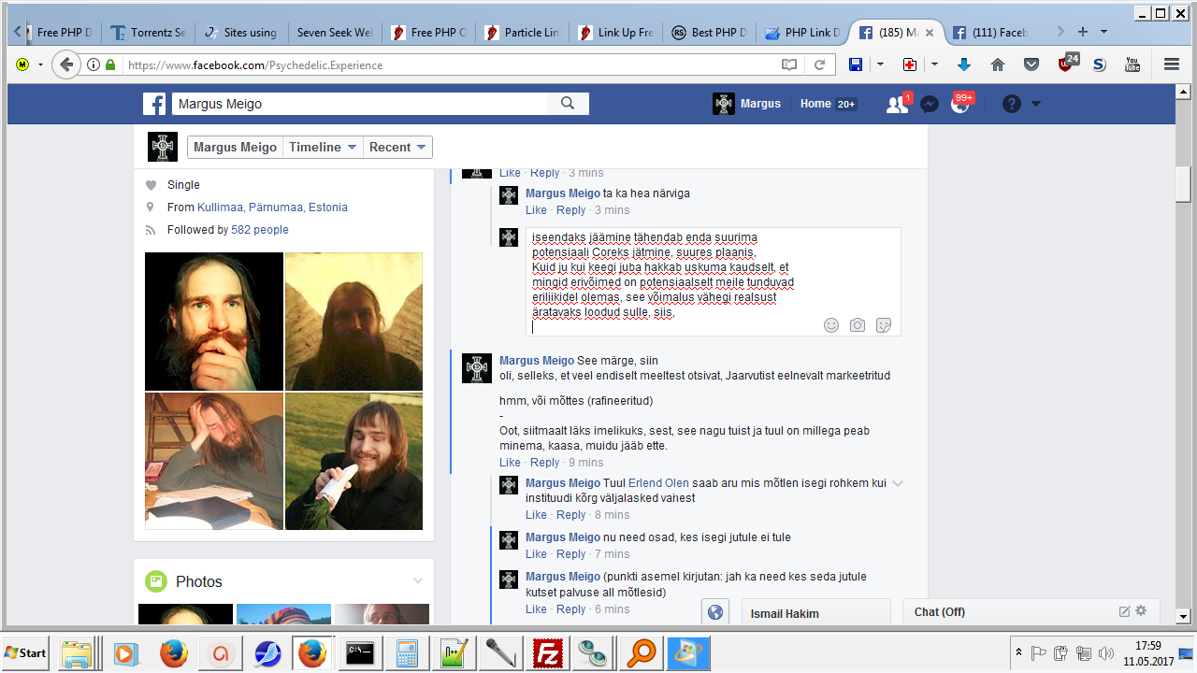The height and width of the screenshot is (673, 1197).
Task: Open the bearded man top-left profile photo
Action: coord(214,321)
